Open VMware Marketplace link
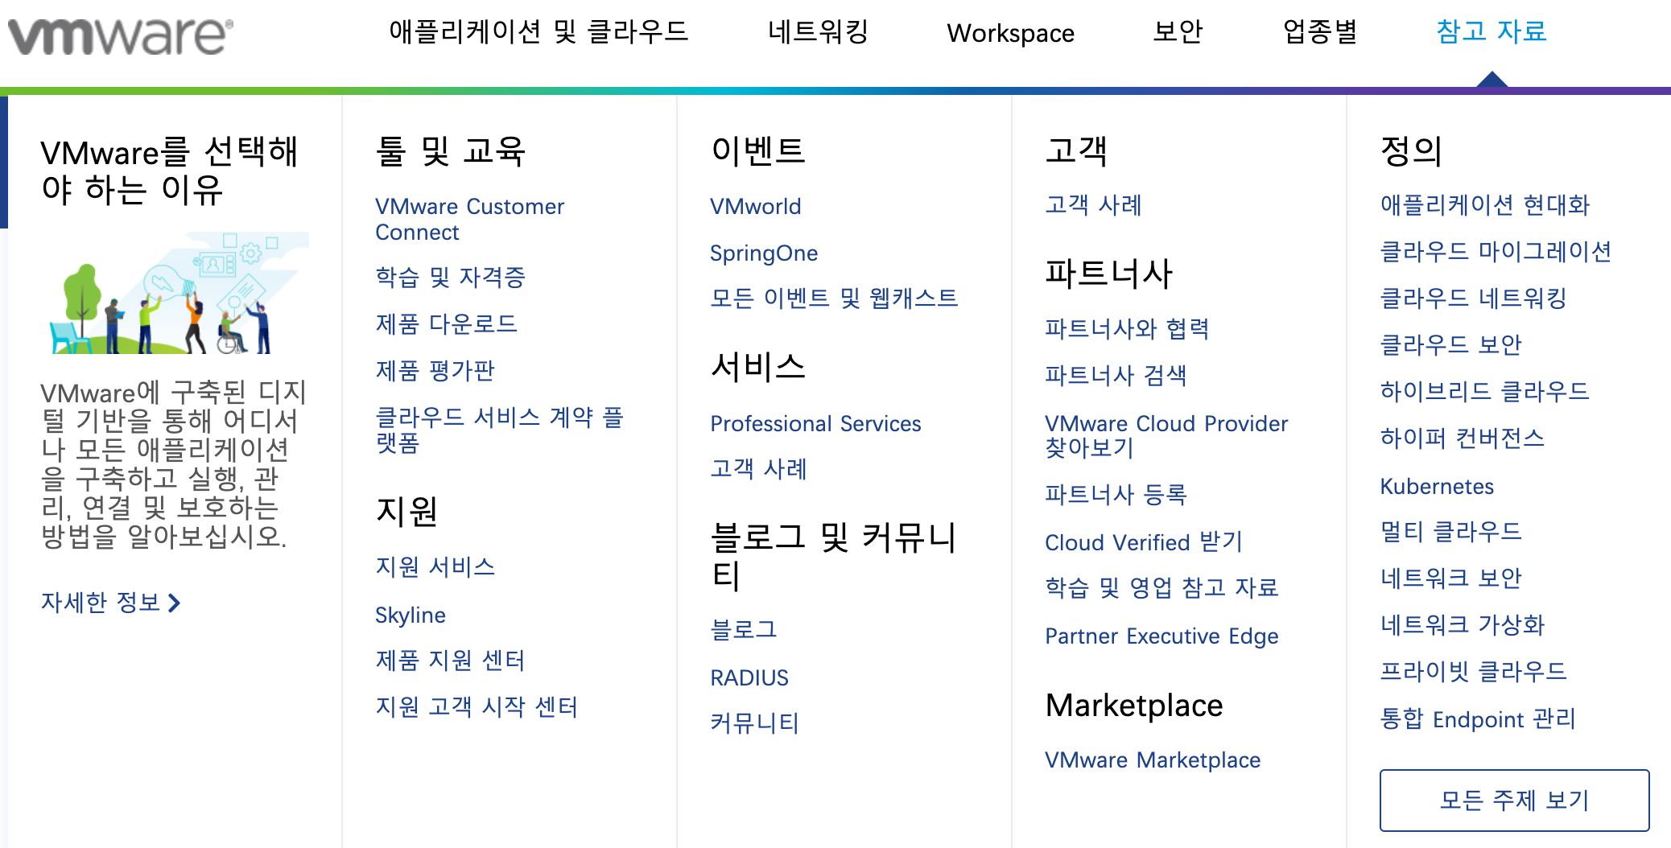The image size is (1671, 848). 1153,760
